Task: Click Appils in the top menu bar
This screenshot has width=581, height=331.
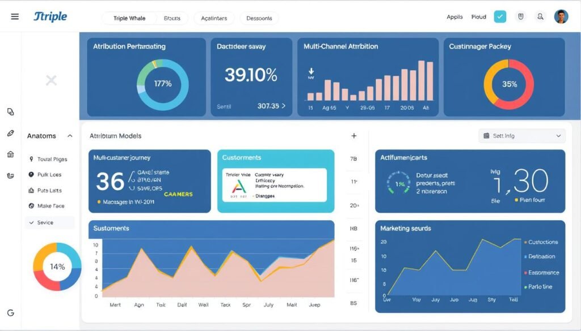Action: click(x=454, y=16)
